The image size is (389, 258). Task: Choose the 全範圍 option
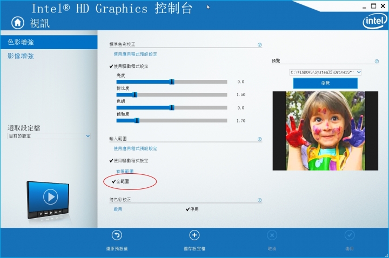click(120, 181)
